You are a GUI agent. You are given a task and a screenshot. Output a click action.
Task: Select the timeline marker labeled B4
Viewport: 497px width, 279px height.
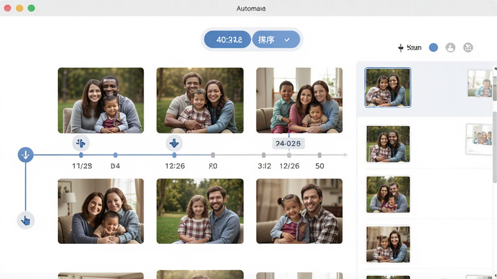point(116,155)
